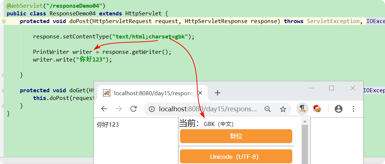
Task: Click the writer.write("你好123") line
Action: click(x=73, y=60)
